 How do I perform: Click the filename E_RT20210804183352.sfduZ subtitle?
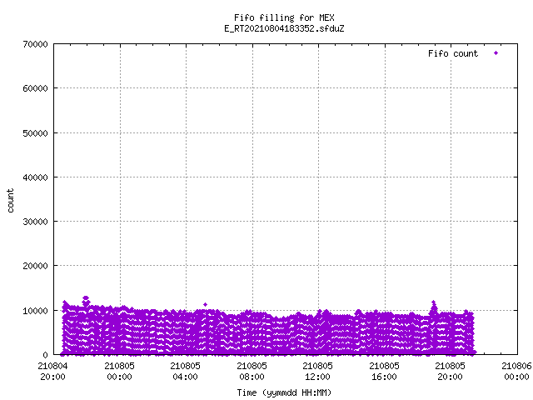click(x=284, y=28)
